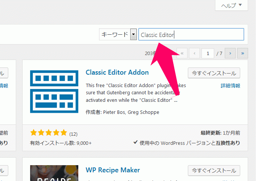Jump to the last results page arrow
Image resolution: width=256 pixels, height=181 pixels.
242,53
